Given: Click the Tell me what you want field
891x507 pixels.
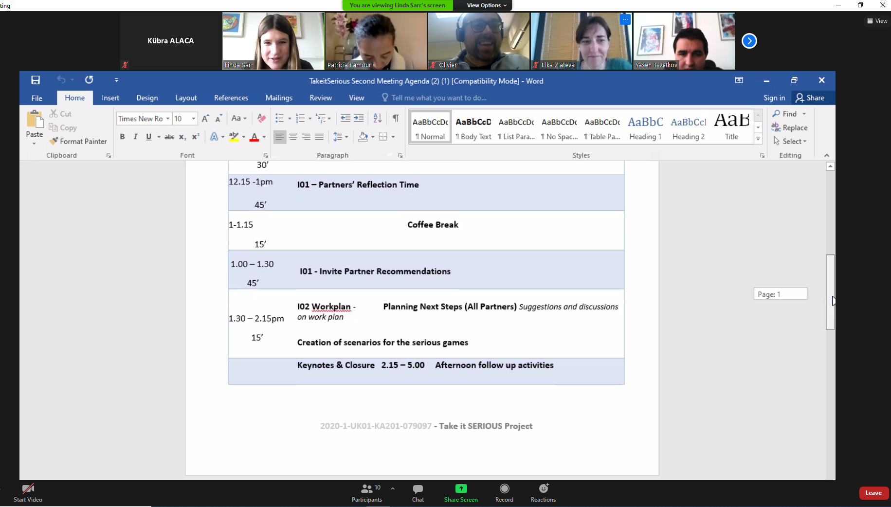Looking at the screenshot, I should [438, 98].
